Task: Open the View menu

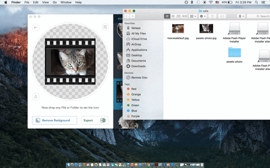Action: click(x=45, y=2)
